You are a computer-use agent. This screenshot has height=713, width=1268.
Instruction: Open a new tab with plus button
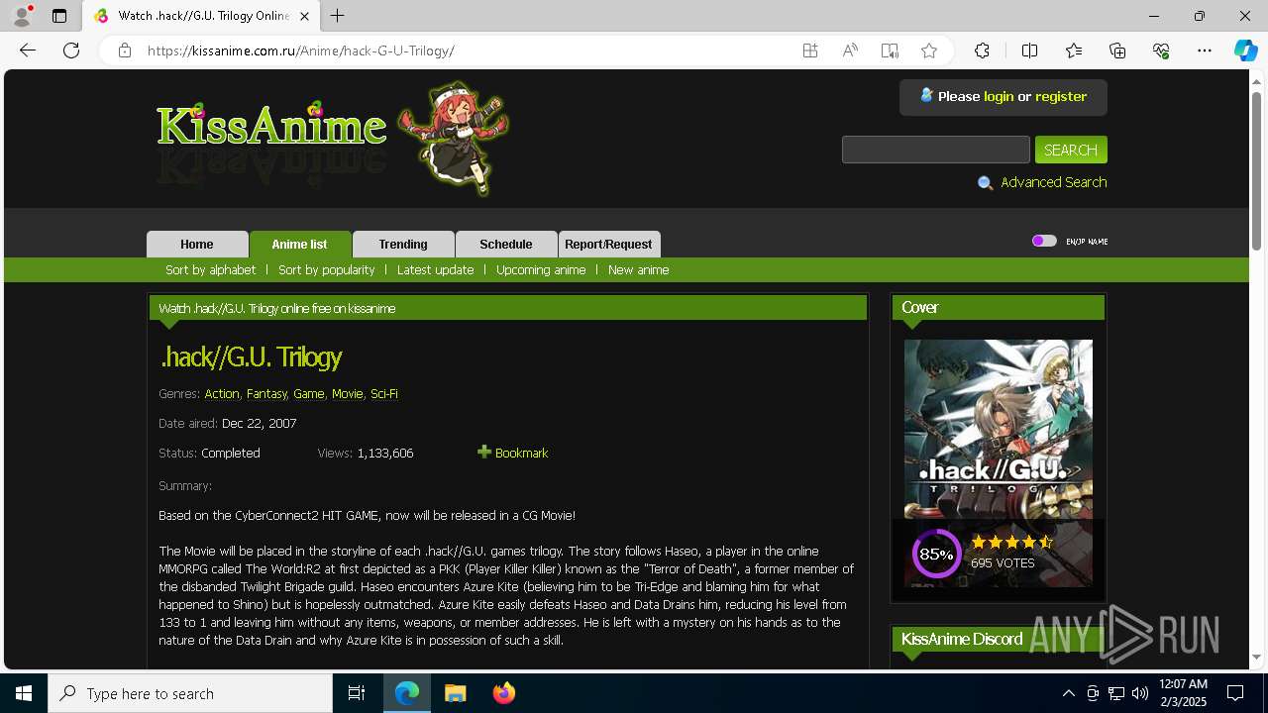338,16
